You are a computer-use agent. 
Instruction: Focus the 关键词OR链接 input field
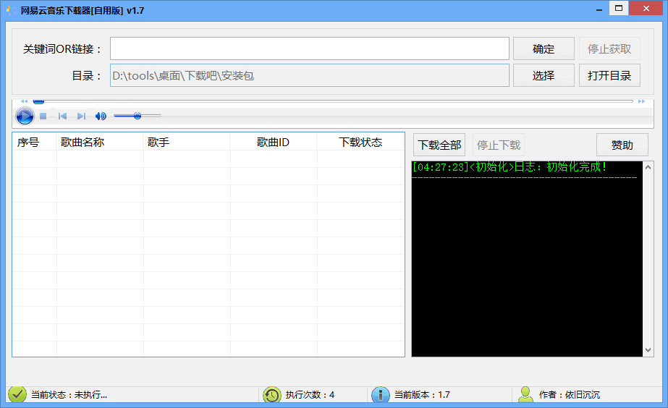click(310, 48)
